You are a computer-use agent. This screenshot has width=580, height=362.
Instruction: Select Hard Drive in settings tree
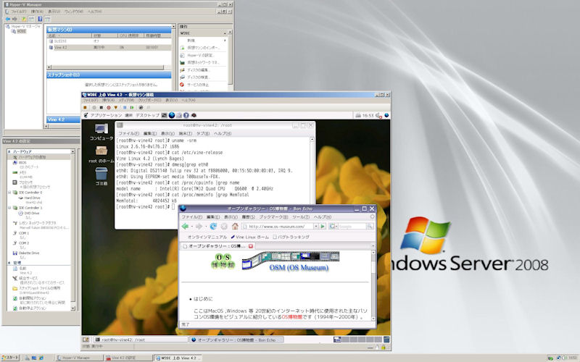[x=32, y=198]
